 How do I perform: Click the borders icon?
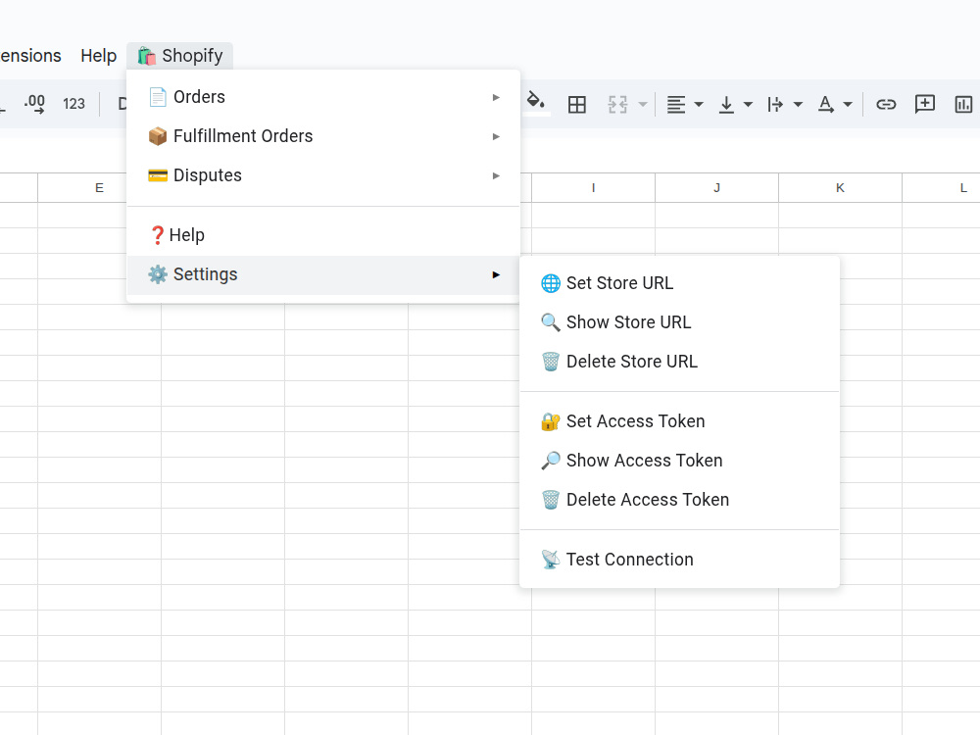tap(577, 105)
